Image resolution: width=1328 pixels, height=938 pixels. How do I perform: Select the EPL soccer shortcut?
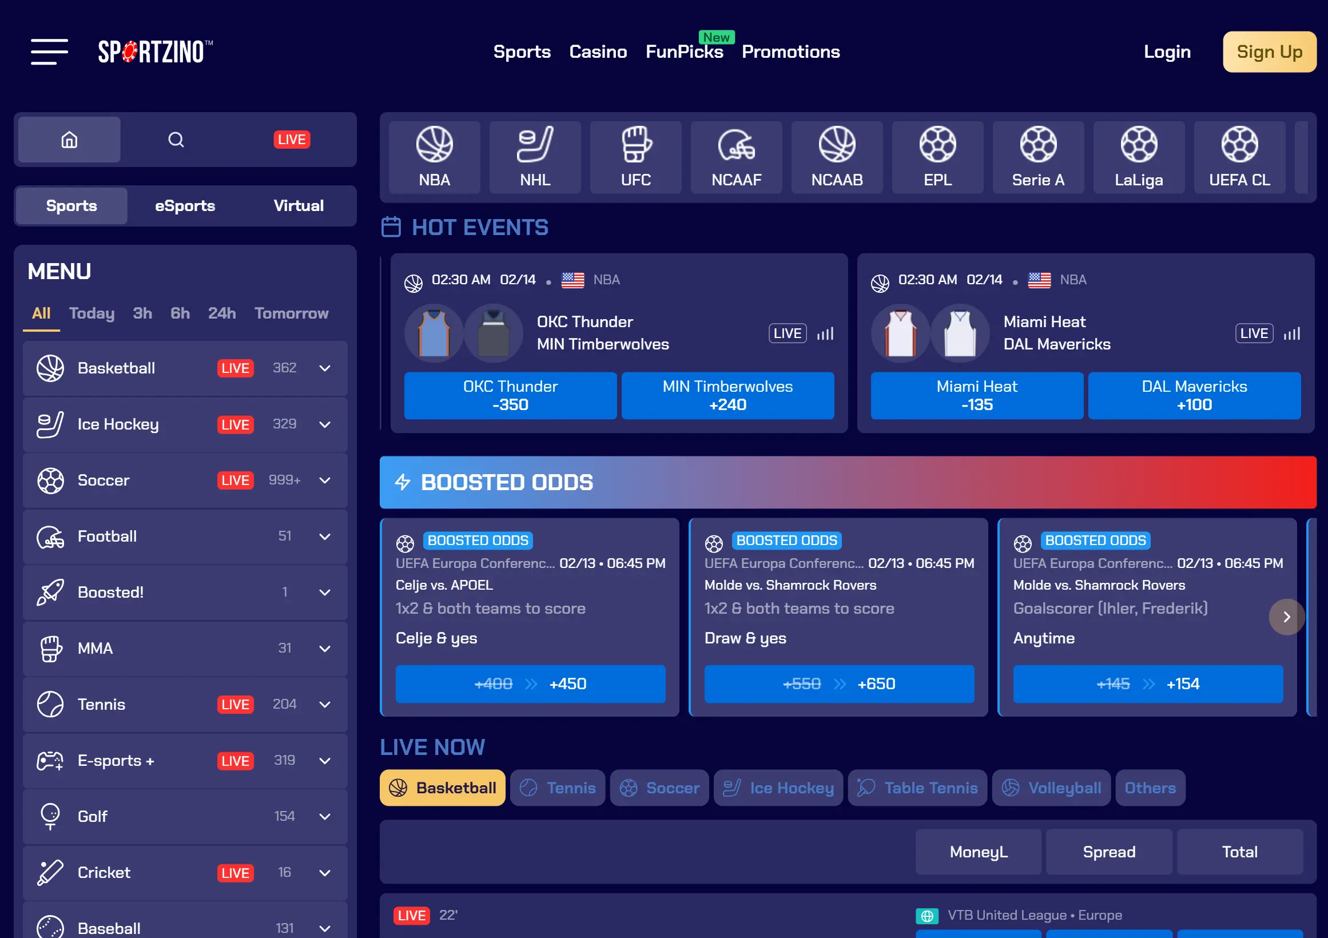click(937, 157)
